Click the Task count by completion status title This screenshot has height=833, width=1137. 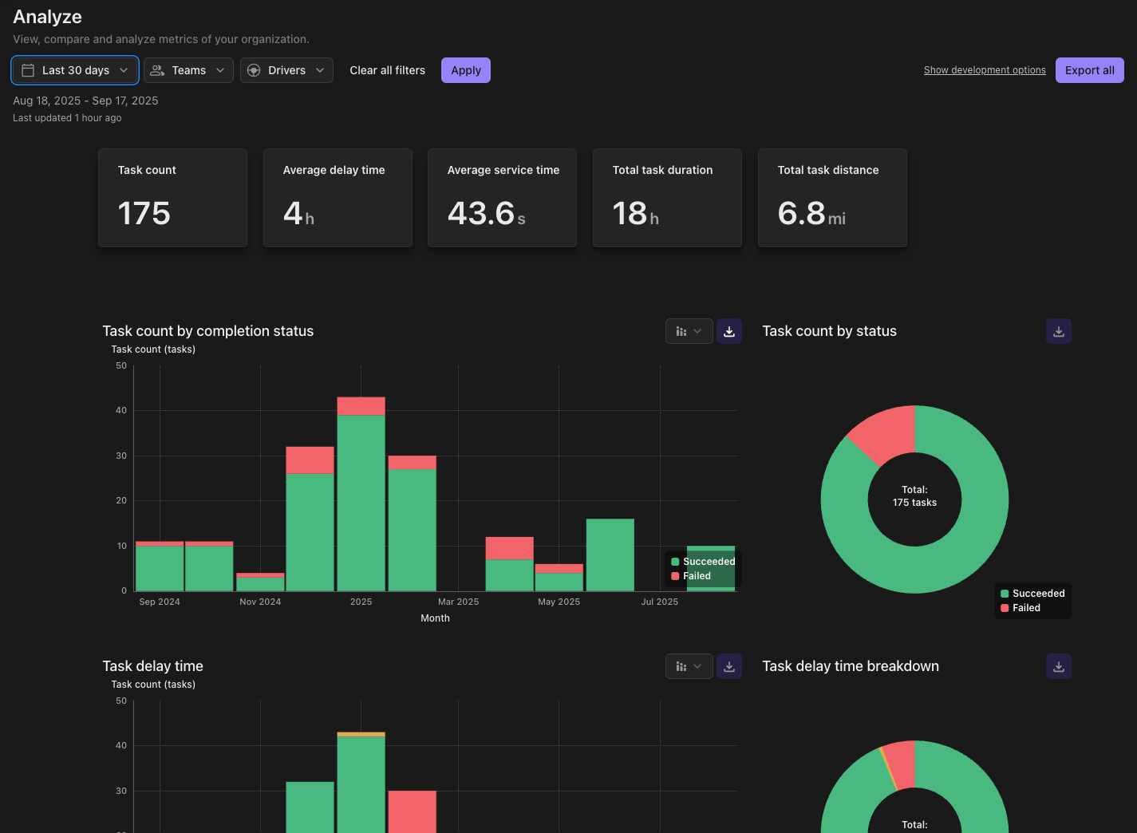coord(207,331)
